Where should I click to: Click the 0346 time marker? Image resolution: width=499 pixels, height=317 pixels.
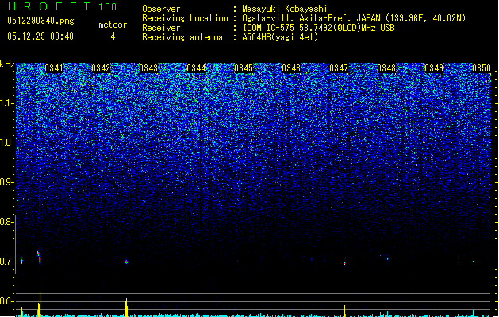tap(291, 68)
